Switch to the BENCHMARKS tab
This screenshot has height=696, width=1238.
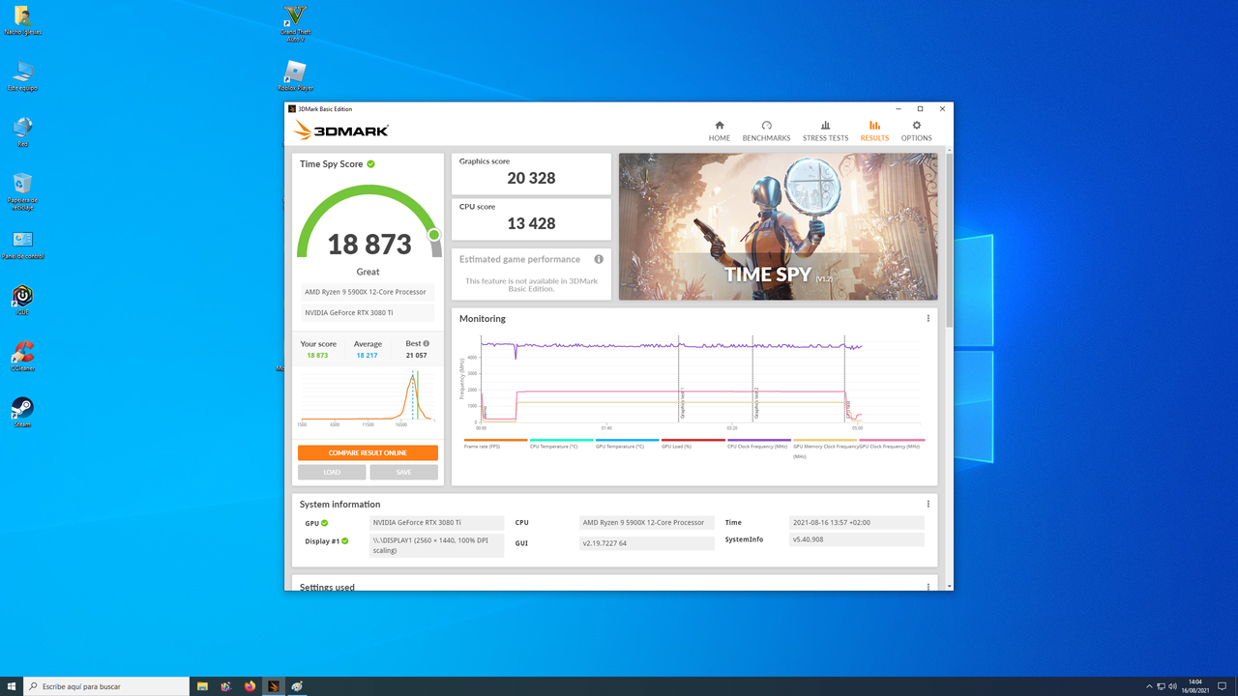tap(766, 131)
